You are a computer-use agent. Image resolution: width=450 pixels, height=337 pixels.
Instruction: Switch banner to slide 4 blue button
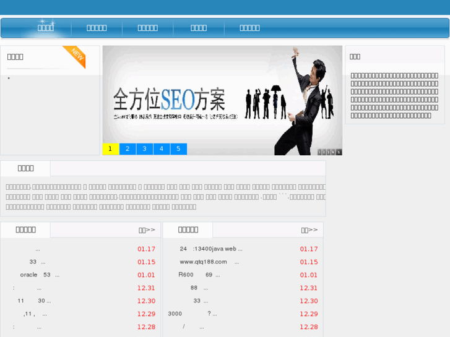tap(162, 149)
